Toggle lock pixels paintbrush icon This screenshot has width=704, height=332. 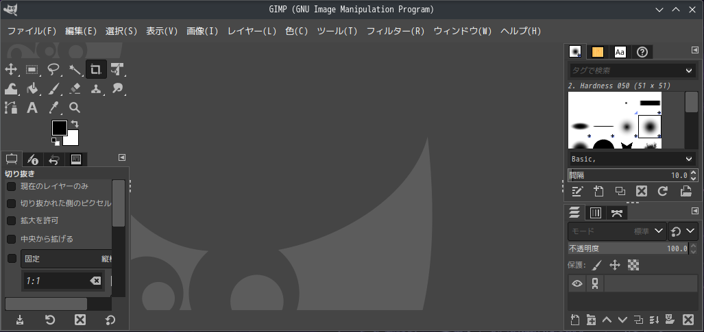click(x=596, y=265)
